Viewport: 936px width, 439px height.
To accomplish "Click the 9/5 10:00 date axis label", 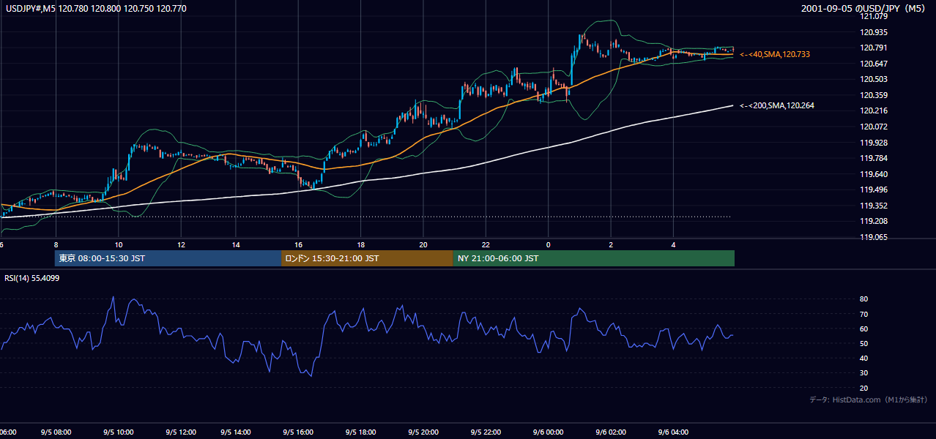I will point(117,432).
